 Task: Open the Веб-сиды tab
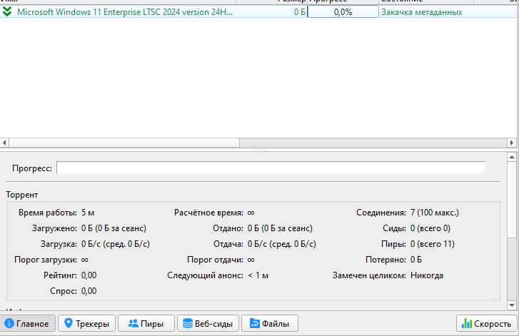pyautogui.click(x=208, y=323)
